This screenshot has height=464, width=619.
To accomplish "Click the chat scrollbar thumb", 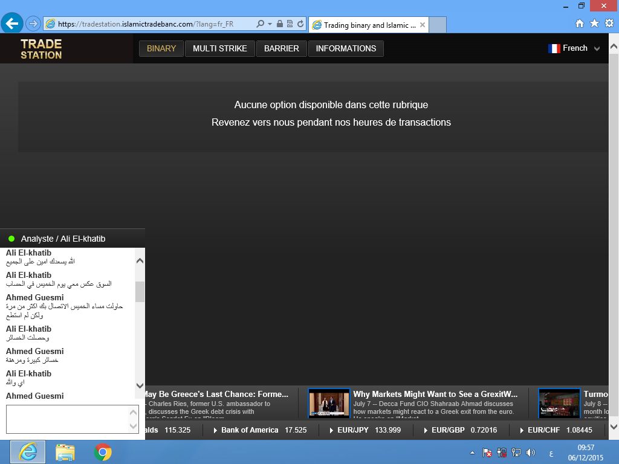I will coord(140,292).
